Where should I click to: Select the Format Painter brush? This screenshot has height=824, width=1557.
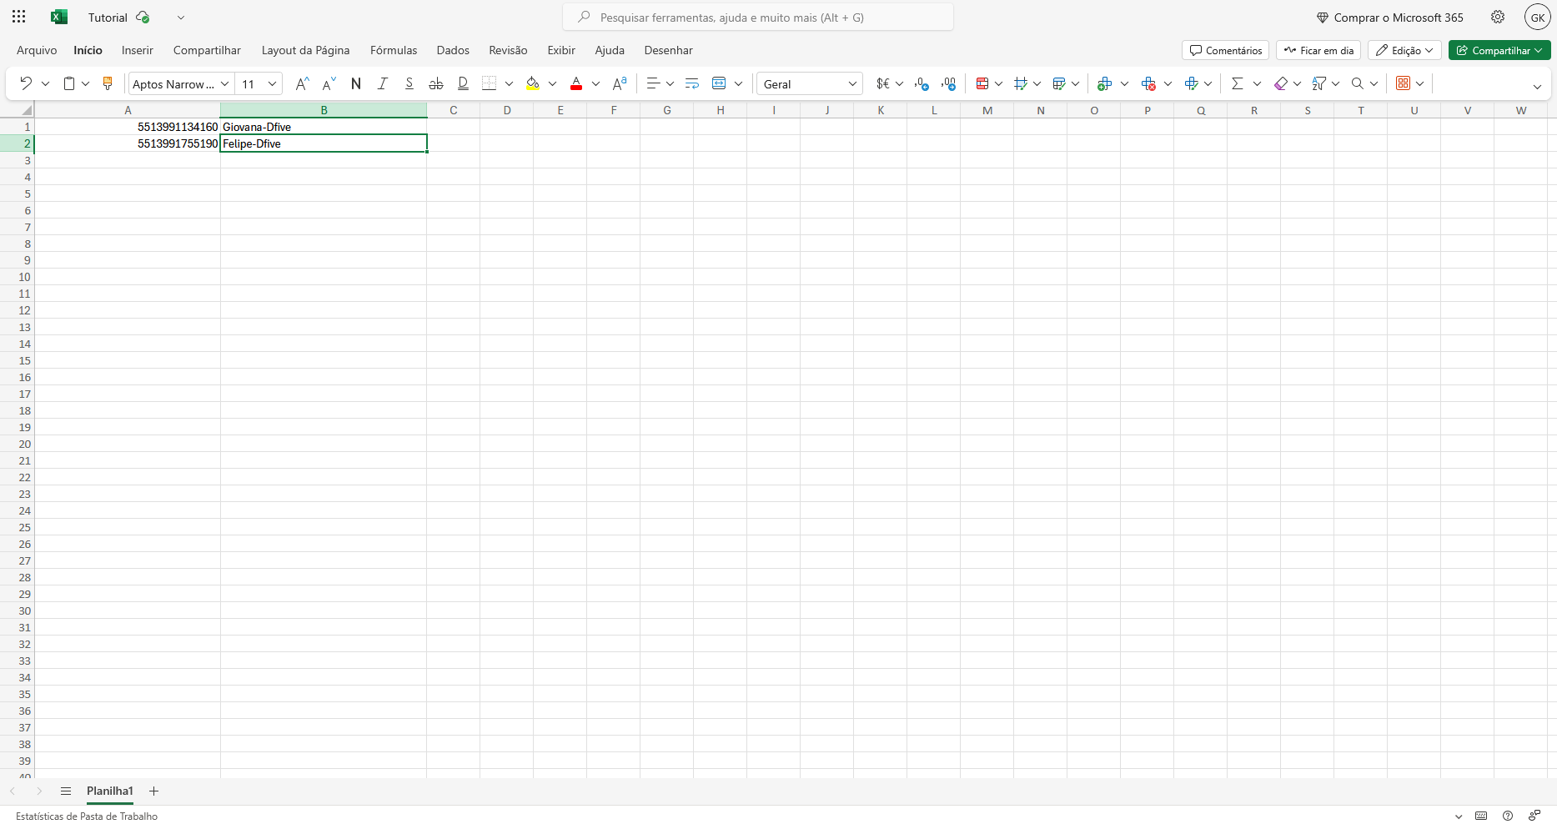[107, 83]
